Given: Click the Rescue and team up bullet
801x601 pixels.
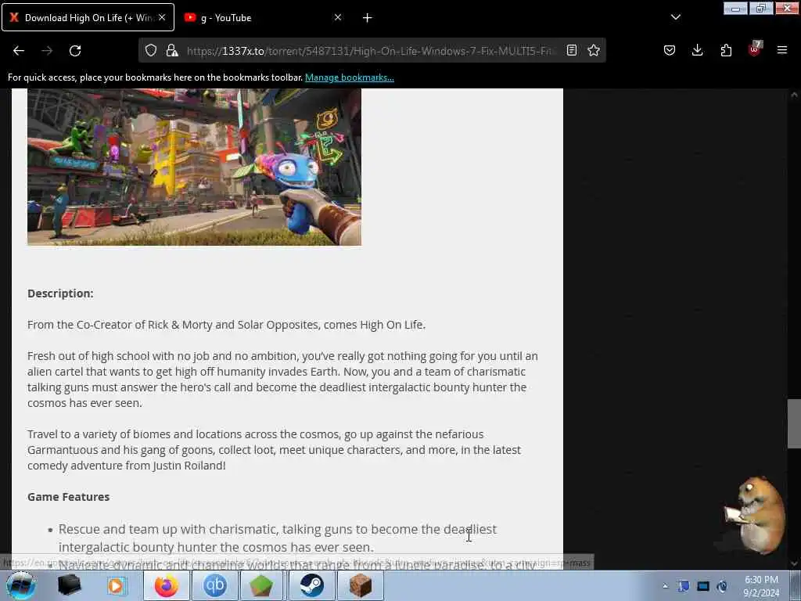Looking at the screenshot, I should pos(278,538).
